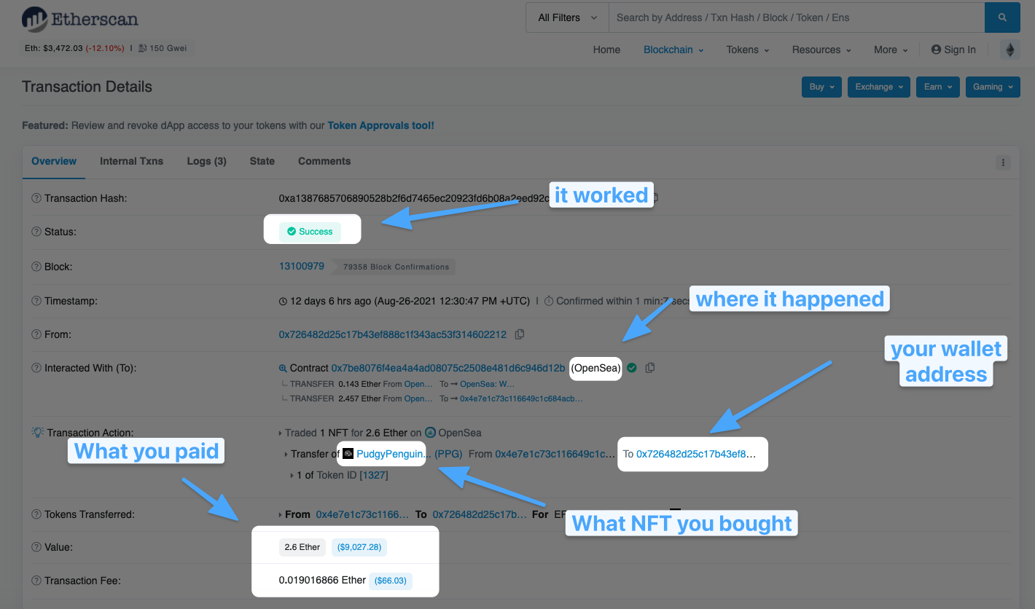The image size is (1035, 609).
Task: Open block 13100979 link
Action: 302,266
